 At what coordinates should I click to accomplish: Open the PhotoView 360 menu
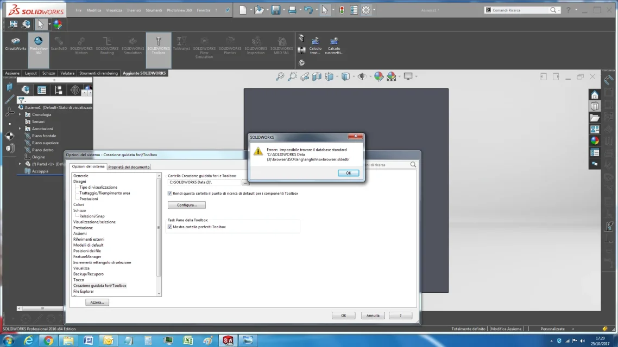[x=179, y=10]
